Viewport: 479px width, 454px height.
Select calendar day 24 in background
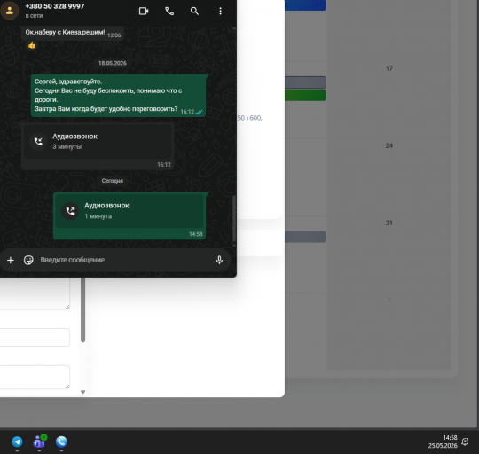389,145
